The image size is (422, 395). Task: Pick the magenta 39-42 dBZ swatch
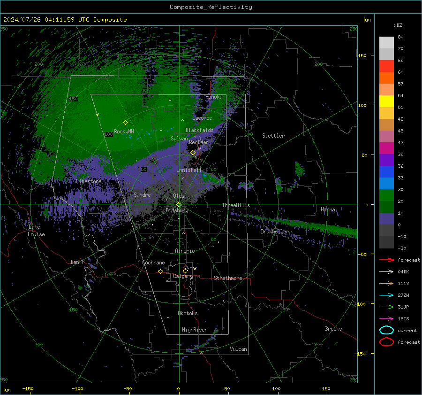click(386, 148)
